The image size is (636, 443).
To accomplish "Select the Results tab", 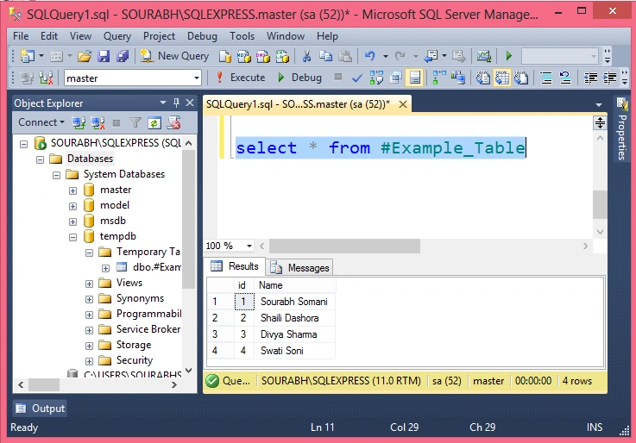I will [x=235, y=266].
